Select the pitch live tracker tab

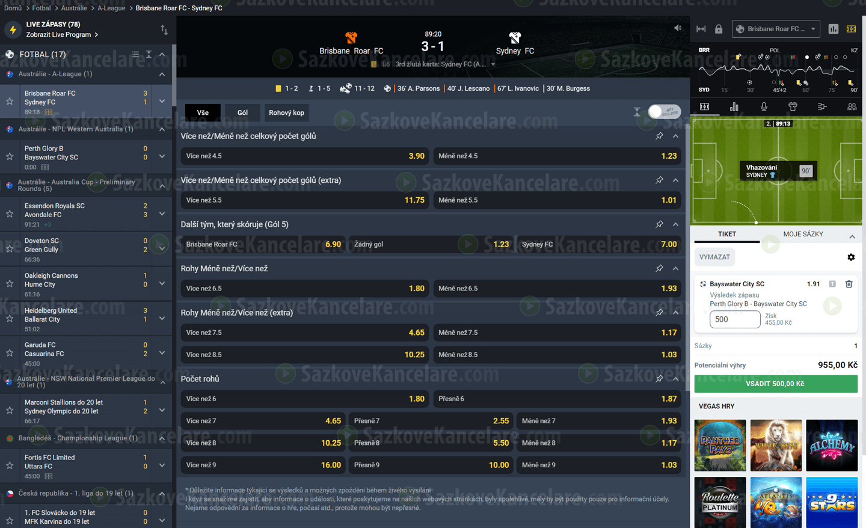(705, 106)
